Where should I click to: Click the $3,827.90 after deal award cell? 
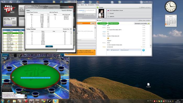(66, 16)
